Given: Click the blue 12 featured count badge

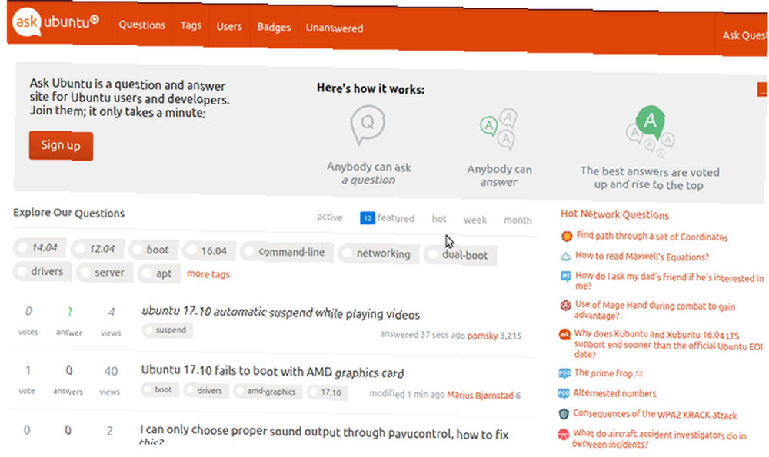Looking at the screenshot, I should pos(368,218).
